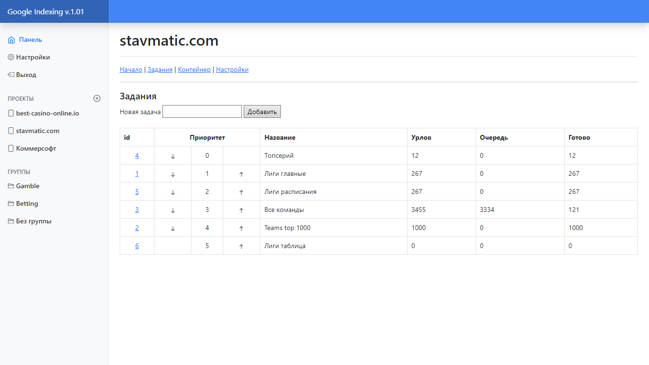
Task: Open project stavmatic.com in sidebar
Action: pos(38,131)
